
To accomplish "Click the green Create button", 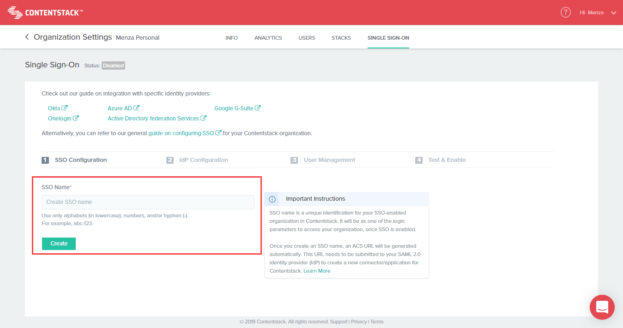I will coord(59,244).
